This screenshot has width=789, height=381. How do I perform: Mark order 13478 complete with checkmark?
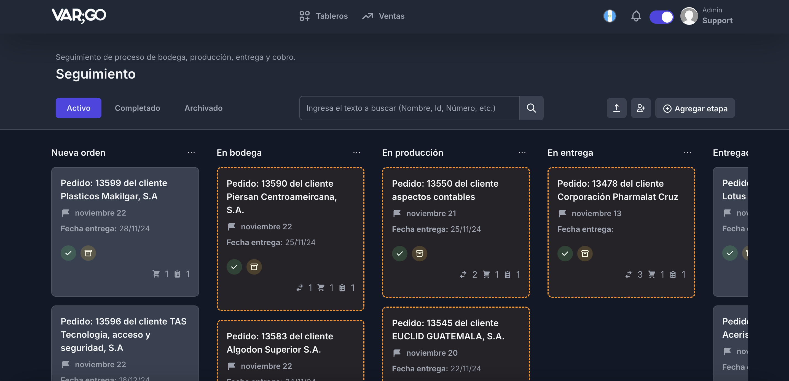click(565, 254)
